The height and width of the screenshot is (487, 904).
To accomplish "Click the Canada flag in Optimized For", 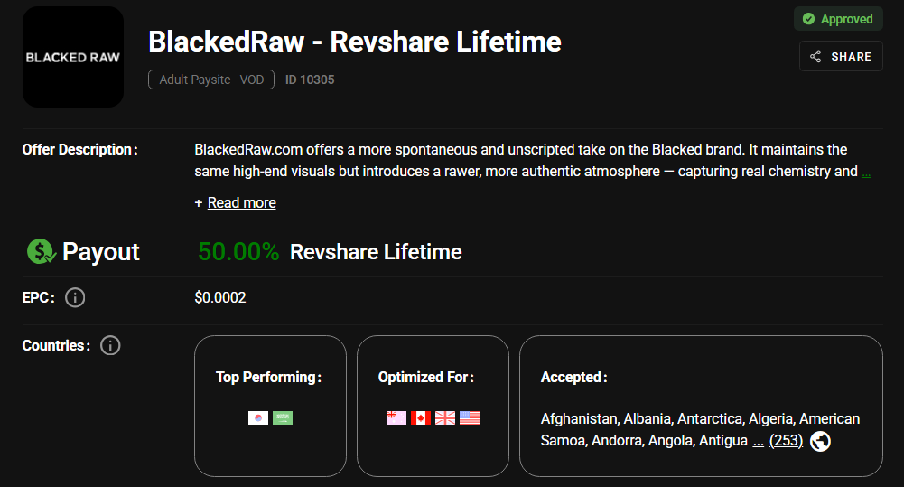I will point(421,417).
